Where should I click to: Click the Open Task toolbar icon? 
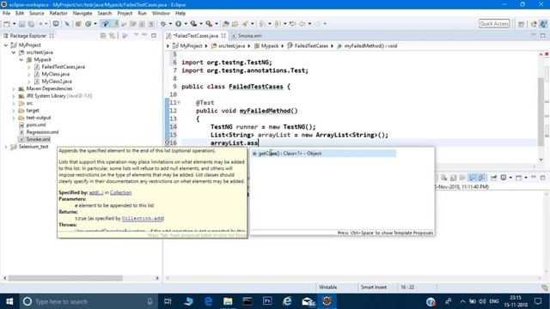(x=235, y=24)
